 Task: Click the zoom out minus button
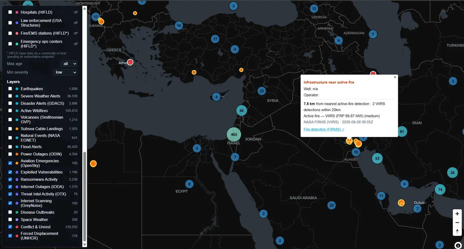(x=457, y=223)
